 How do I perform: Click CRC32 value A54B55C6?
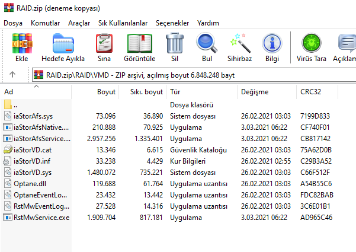point(316,184)
